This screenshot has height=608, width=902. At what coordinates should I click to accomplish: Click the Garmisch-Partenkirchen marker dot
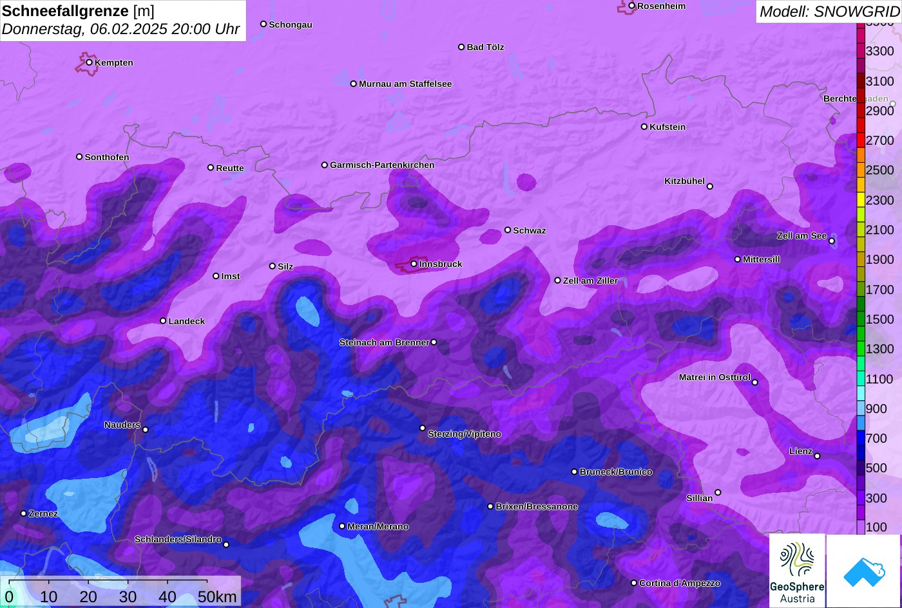click(325, 165)
